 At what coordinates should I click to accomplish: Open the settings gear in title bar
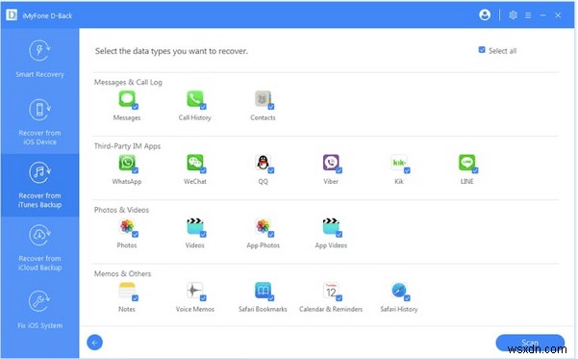[x=513, y=15]
